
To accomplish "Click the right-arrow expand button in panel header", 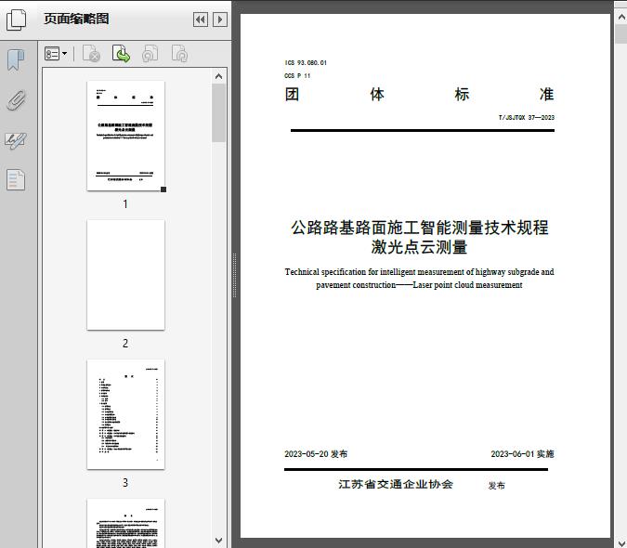I will tap(220, 20).
